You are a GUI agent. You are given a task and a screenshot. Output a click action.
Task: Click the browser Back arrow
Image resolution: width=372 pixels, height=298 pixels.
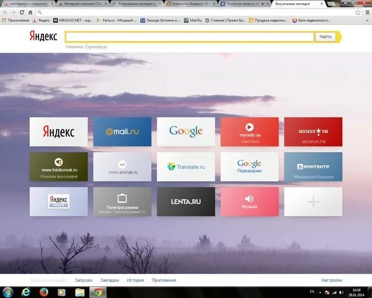pyautogui.click(x=5, y=12)
